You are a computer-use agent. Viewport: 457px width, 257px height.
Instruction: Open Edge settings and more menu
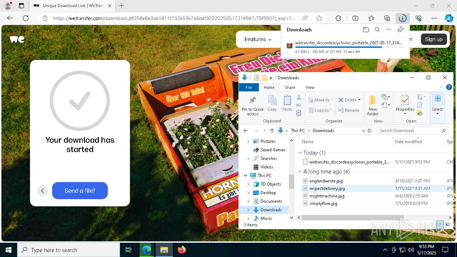(434, 18)
